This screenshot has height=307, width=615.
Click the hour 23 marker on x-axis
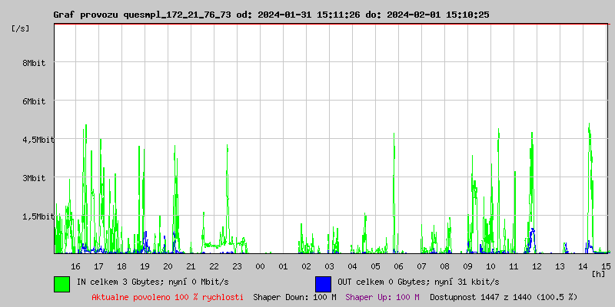[x=237, y=266]
